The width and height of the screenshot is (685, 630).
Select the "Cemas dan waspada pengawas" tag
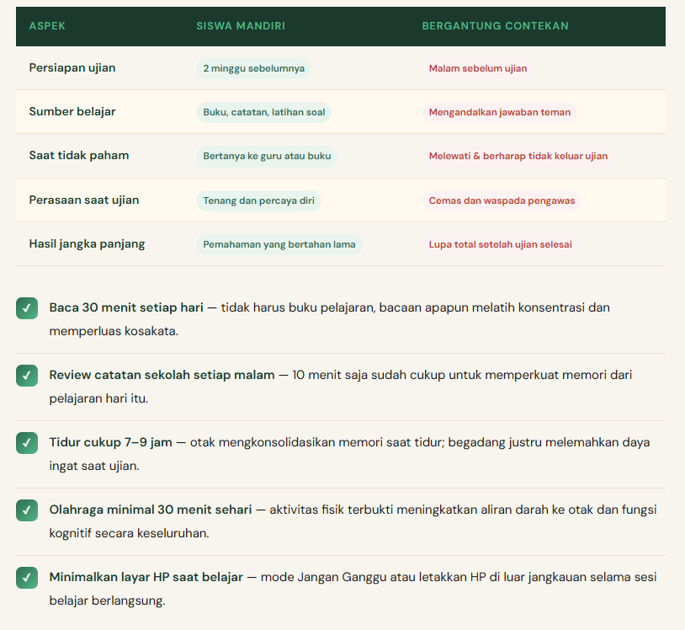501,200
